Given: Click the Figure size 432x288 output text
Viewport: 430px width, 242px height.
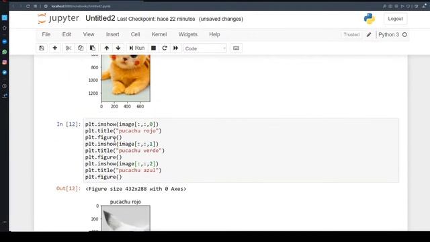Looking at the screenshot, I should coord(136,189).
